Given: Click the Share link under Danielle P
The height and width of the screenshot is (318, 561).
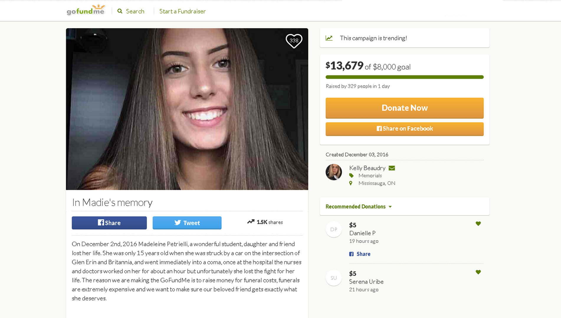Looking at the screenshot, I should tap(363, 254).
